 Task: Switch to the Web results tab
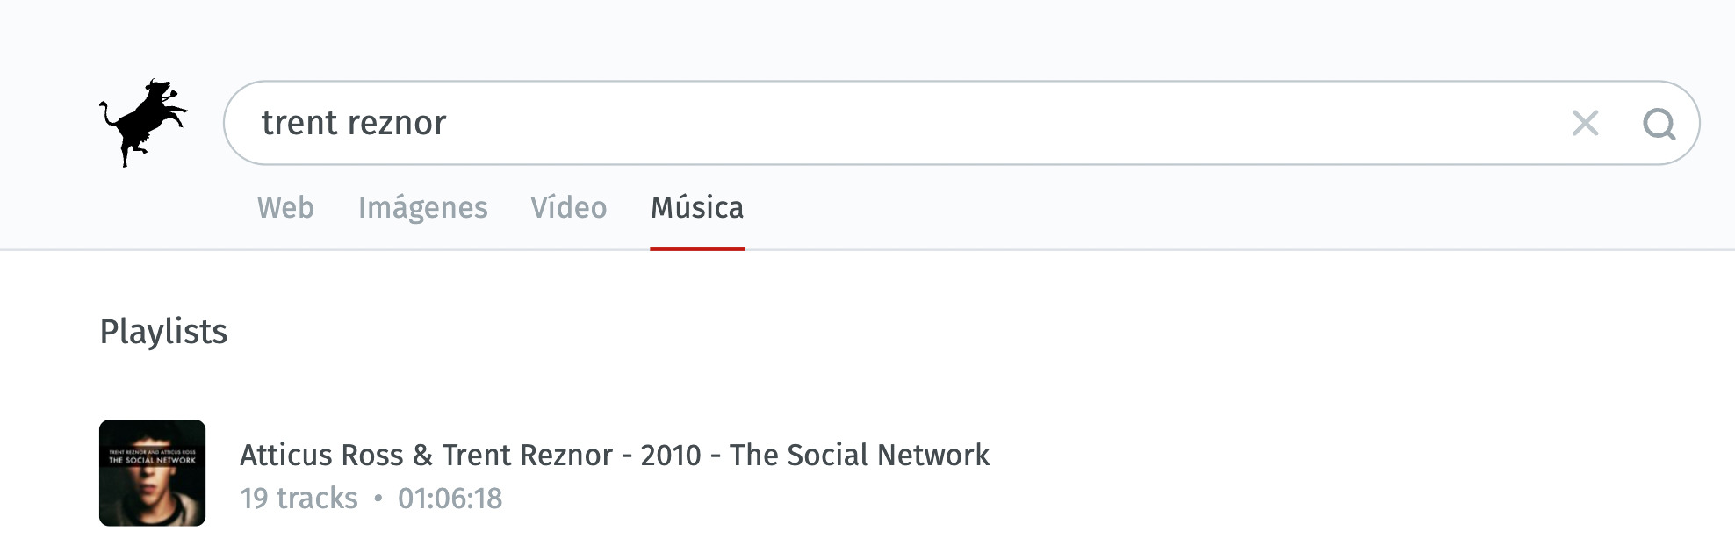286,208
